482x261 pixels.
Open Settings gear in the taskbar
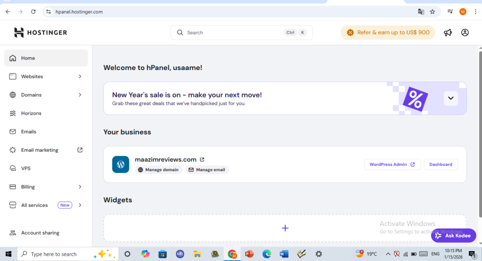click(319, 254)
